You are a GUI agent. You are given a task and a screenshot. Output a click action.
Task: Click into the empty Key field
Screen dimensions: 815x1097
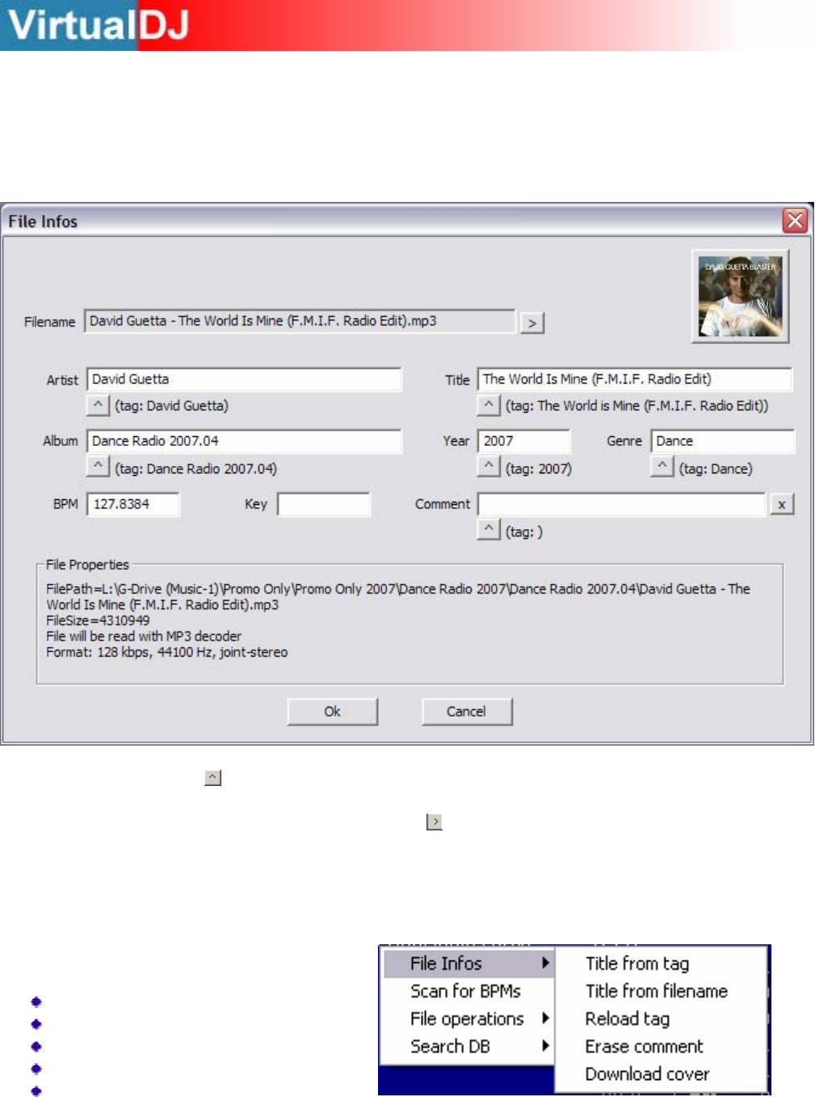pos(324,504)
